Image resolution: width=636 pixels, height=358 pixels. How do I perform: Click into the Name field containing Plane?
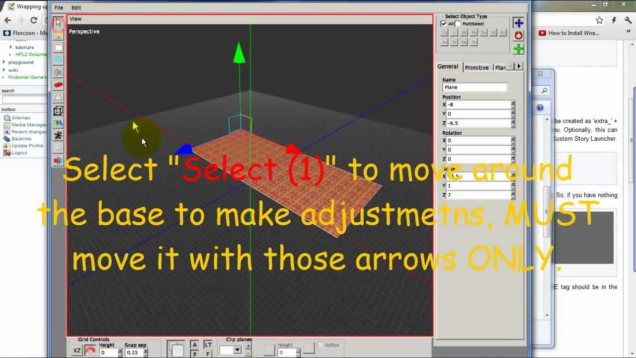475,88
